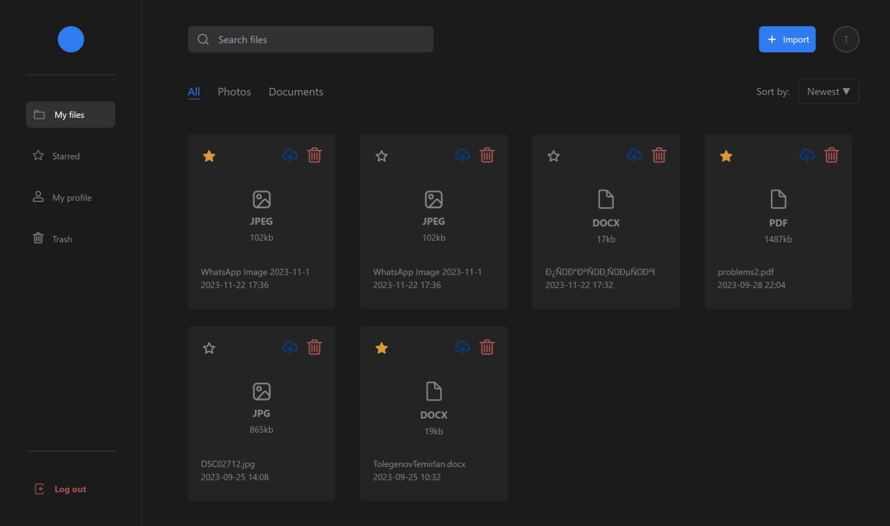Image resolution: width=890 pixels, height=526 pixels.
Task: Unstar the TolegenovTemirlan.docx file
Action: click(x=382, y=348)
